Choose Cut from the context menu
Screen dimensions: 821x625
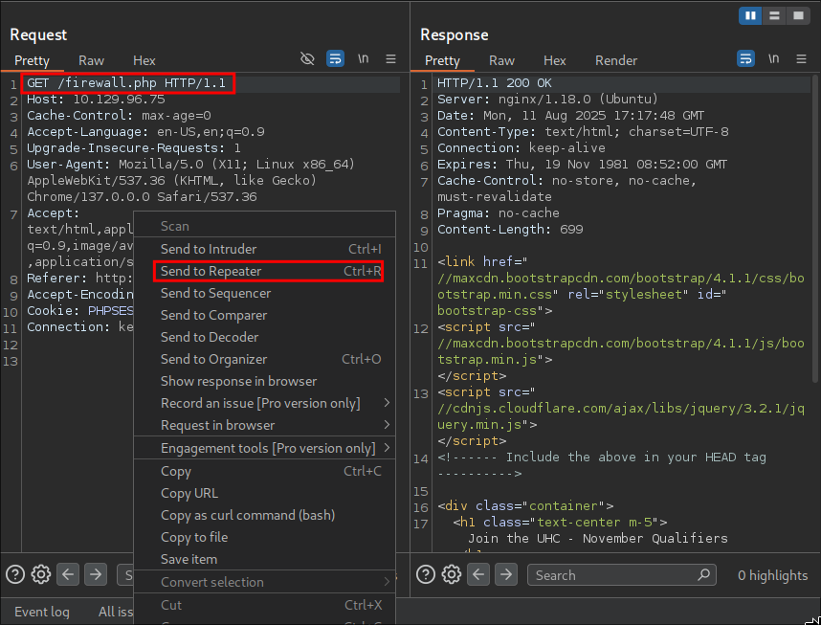pyautogui.click(x=264, y=605)
